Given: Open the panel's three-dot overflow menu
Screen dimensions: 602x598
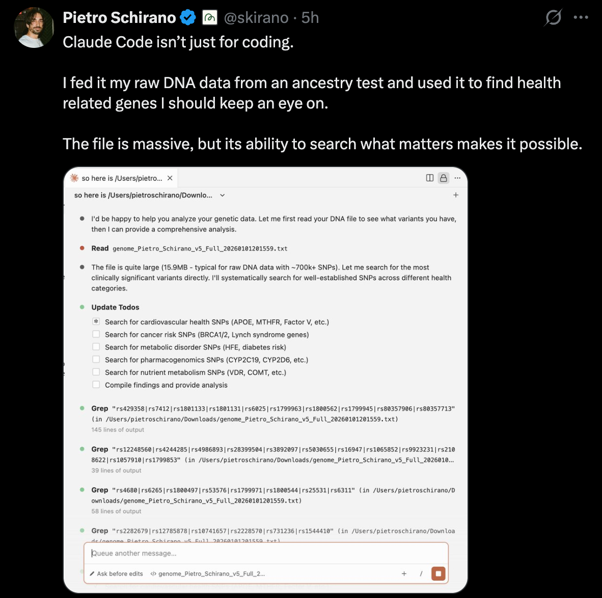Looking at the screenshot, I should pos(457,178).
